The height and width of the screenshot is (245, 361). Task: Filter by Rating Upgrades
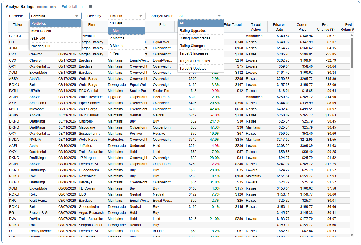[x=201, y=31]
